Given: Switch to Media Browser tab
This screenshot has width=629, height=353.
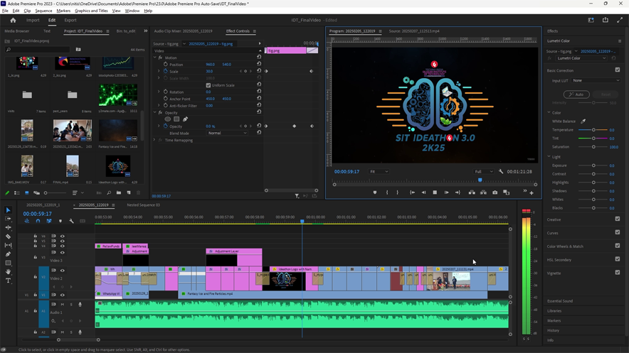Looking at the screenshot, I should click(x=17, y=31).
